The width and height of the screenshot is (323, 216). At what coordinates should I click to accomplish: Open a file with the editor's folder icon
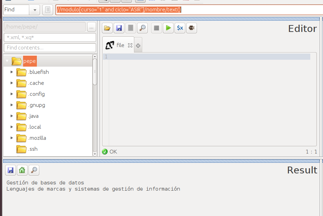pos(107,28)
